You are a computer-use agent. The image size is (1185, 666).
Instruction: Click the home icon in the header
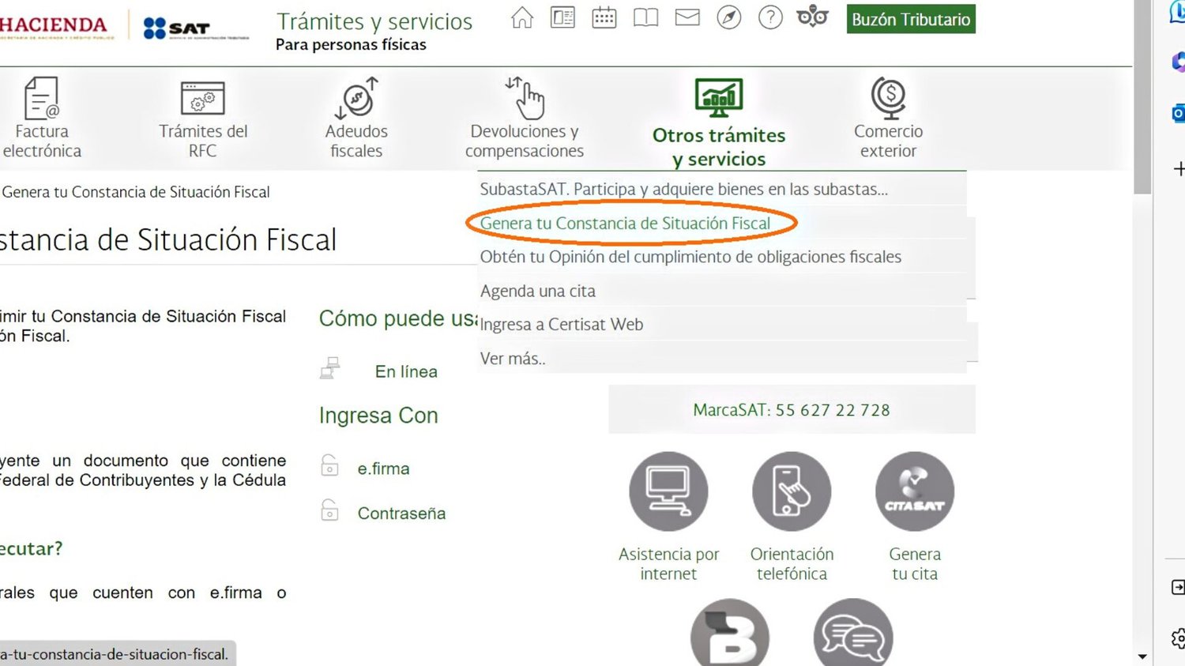pos(521,17)
